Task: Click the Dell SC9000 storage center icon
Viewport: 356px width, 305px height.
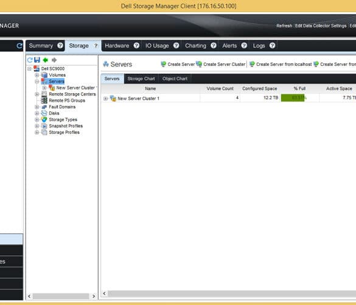Action: (x=37, y=68)
